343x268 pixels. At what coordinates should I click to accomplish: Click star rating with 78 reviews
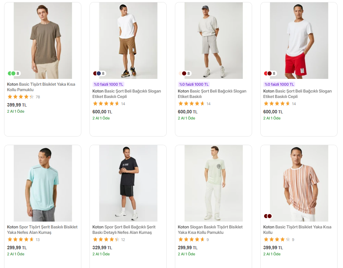pos(24,97)
